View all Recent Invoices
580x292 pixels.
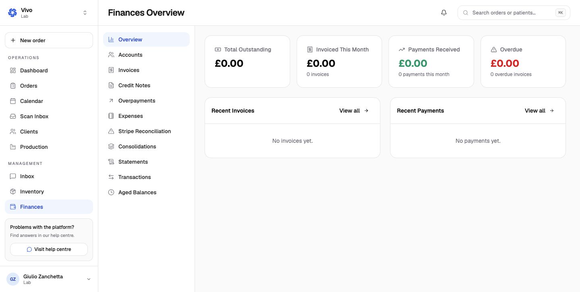coord(354,111)
